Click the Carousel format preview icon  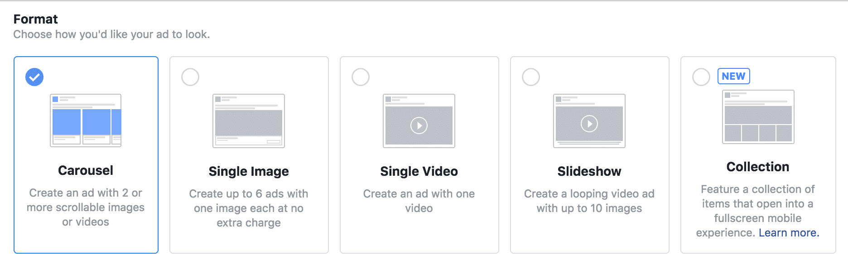point(86,121)
